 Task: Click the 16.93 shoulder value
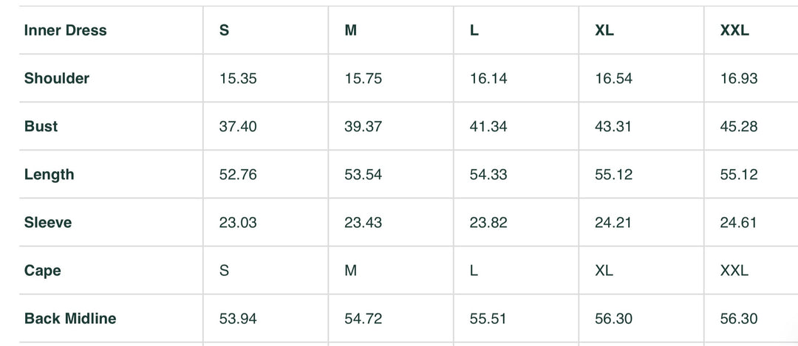(x=738, y=78)
